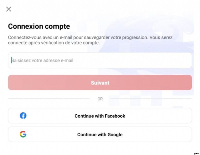The width and height of the screenshot is (200, 155).
Task: Click the blinking text cursor in the email field
Action: (x=11, y=60)
